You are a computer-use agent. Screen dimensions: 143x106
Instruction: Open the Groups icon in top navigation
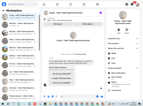pyautogui.click(x=98, y=4)
